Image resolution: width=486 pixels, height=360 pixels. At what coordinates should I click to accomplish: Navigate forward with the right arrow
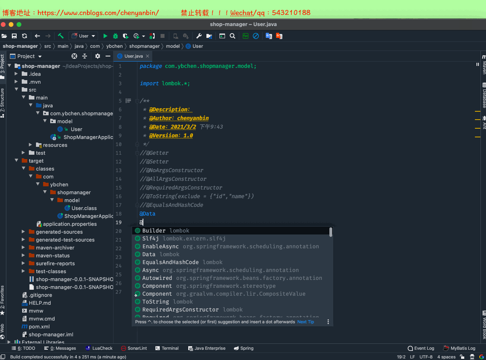pyautogui.click(x=48, y=36)
